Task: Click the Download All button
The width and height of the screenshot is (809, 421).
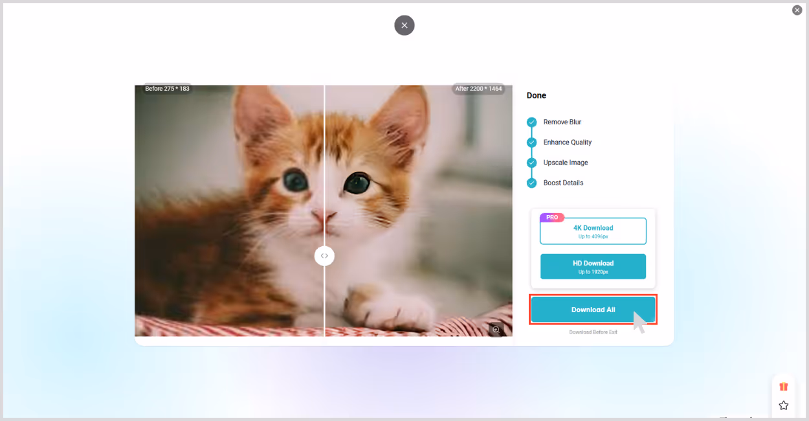Action: pos(593,310)
